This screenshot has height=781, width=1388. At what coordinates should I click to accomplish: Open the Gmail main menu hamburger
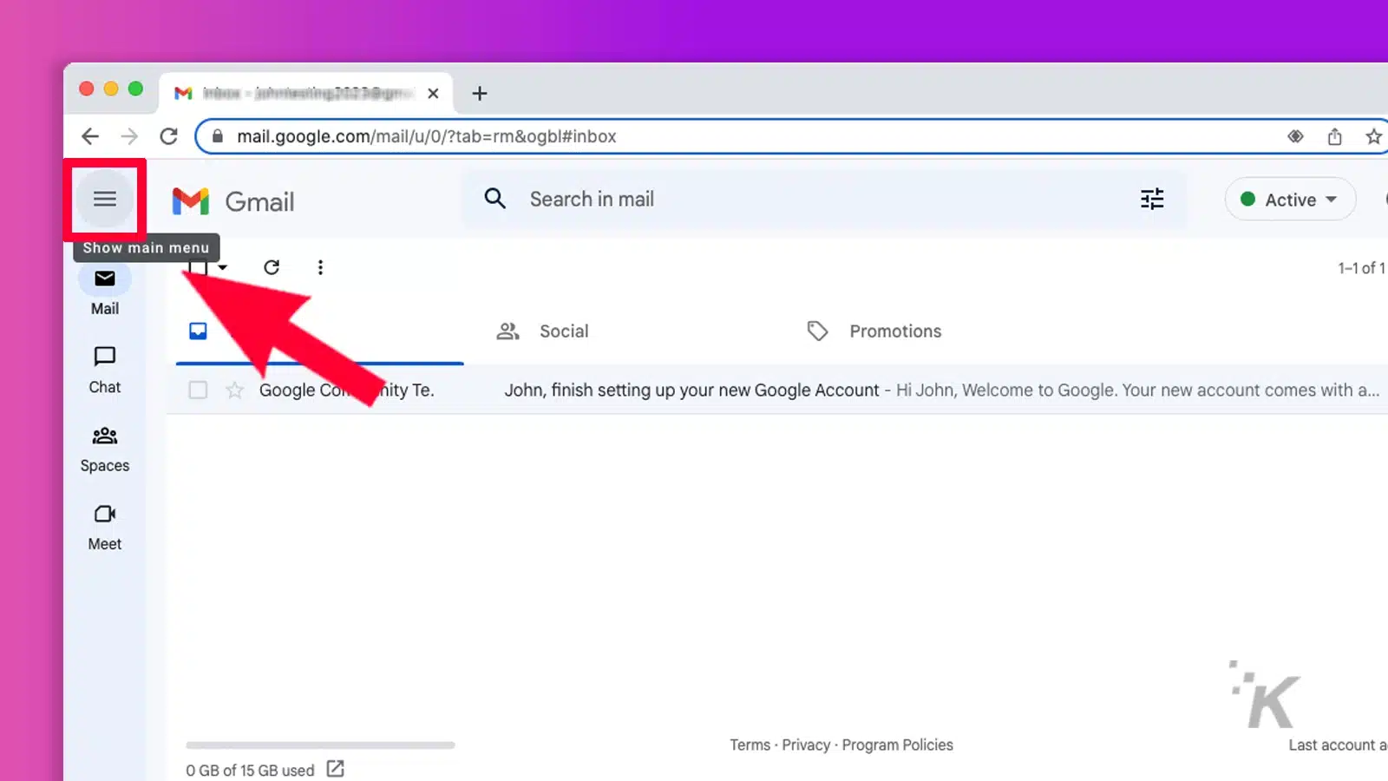[x=105, y=200]
